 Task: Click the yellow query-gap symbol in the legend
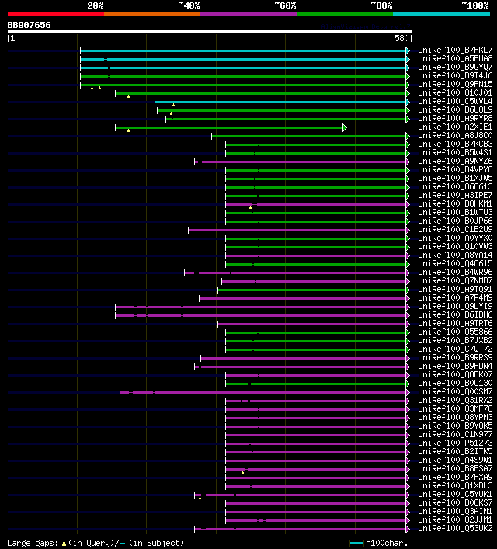64,543
